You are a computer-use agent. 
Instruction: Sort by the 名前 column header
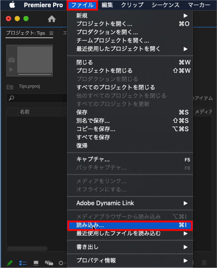25,112
